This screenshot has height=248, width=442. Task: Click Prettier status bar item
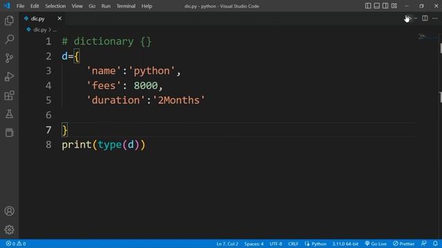pyautogui.click(x=403, y=244)
